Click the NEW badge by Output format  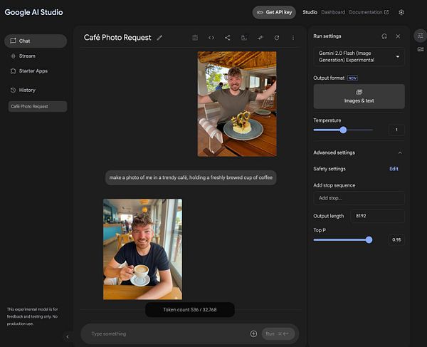pos(352,78)
